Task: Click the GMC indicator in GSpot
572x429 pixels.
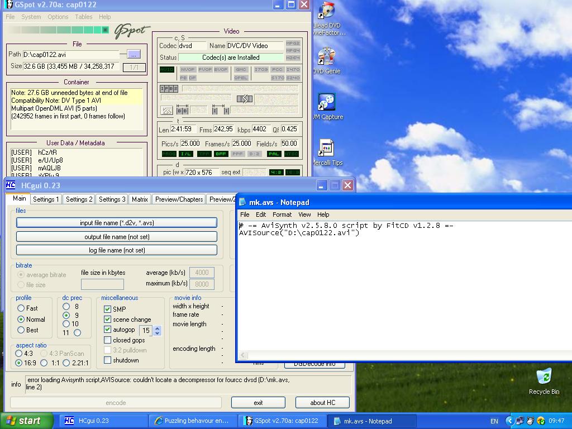Action: click(x=241, y=69)
